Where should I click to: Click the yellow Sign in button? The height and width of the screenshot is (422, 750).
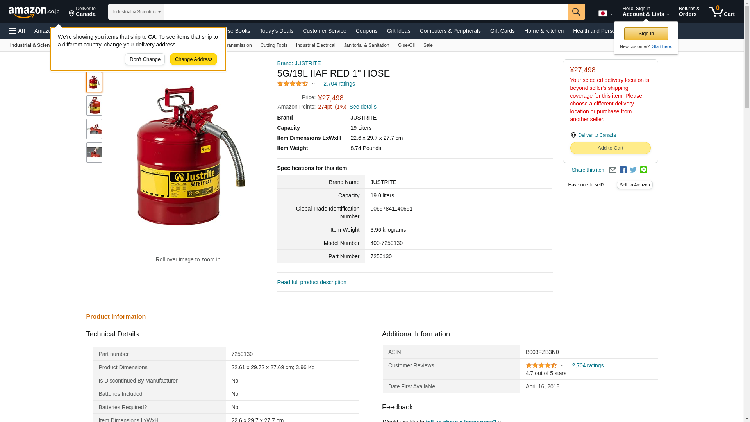click(646, 34)
